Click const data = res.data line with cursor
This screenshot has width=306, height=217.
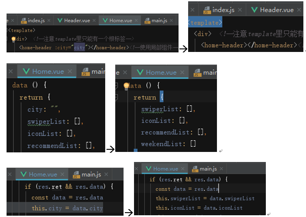tap(187, 189)
